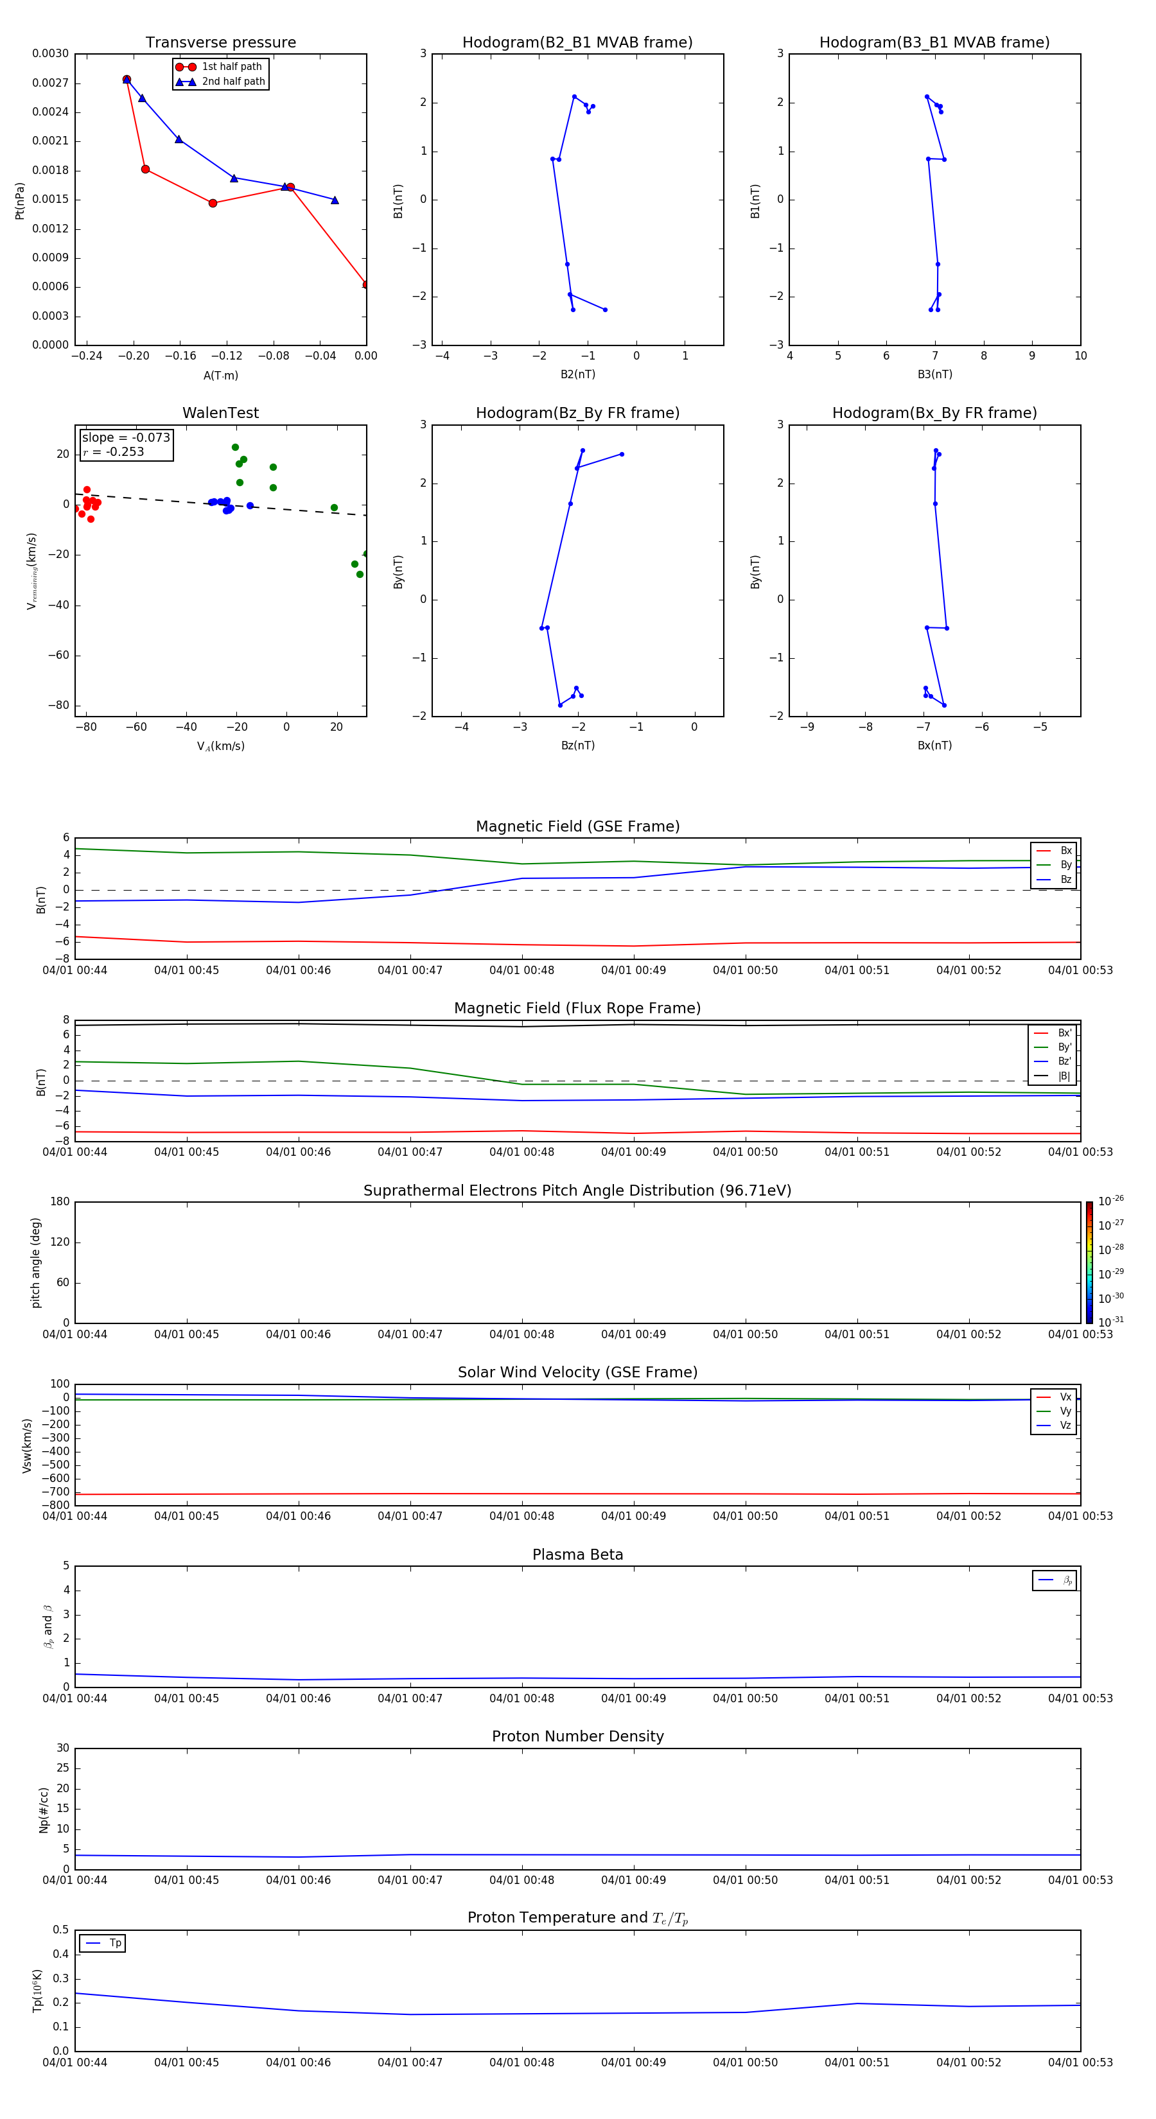Select the "2nd half path" legend entry
This screenshot has height=2119, width=1156.
pyautogui.click(x=220, y=82)
